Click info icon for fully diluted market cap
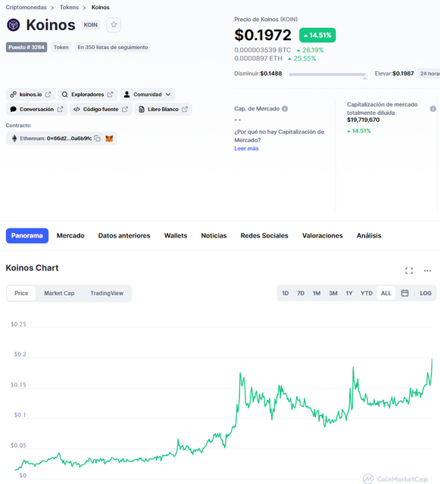Viewport: 440px width, 484px height. click(433, 109)
